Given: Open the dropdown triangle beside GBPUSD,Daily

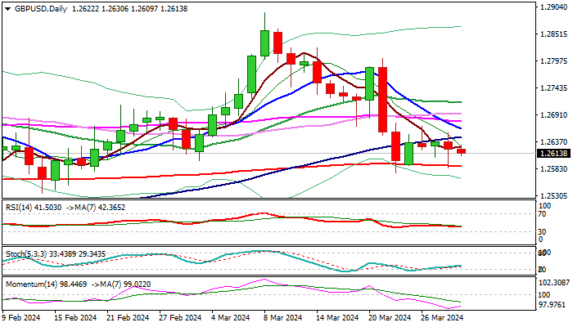Looking at the screenshot, I should [7, 9].
